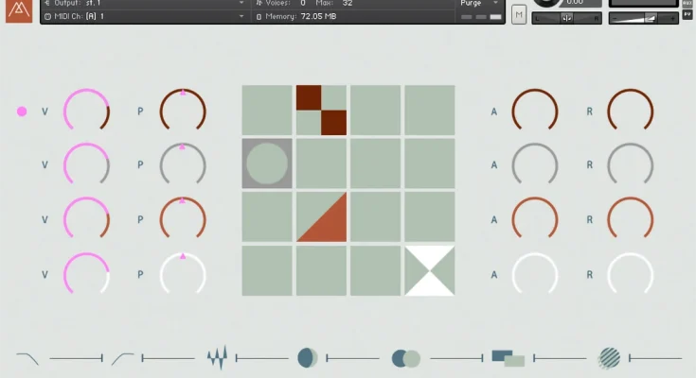This screenshot has height=378, width=696.
Task: Select the dark red checkered grid cell
Action: tap(321, 110)
